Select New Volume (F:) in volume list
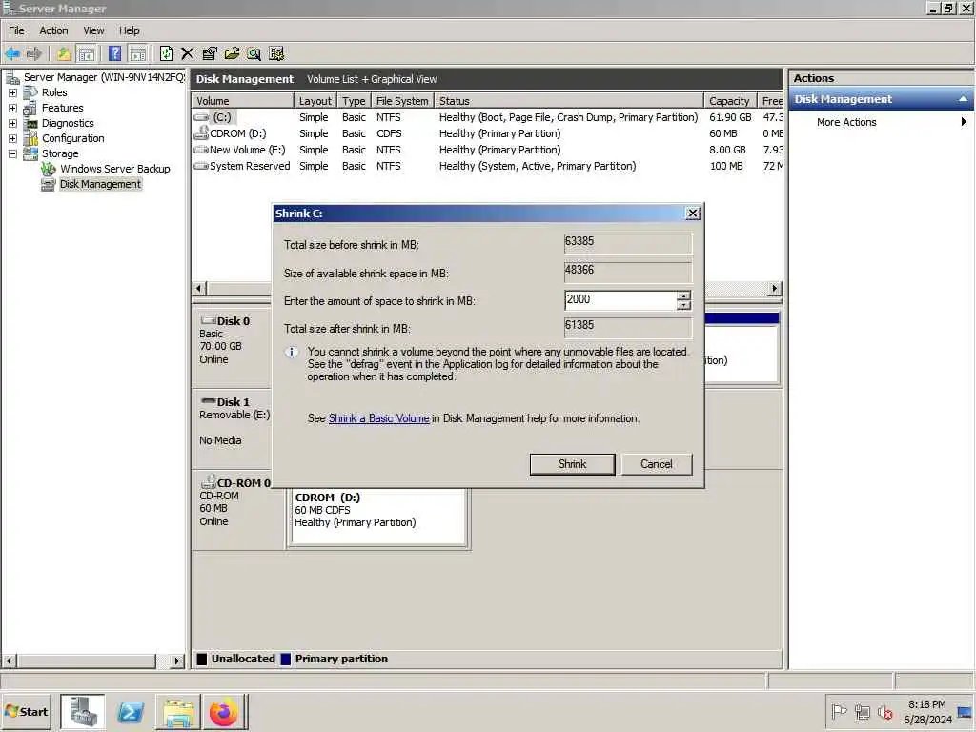This screenshot has width=976, height=732. point(487,150)
